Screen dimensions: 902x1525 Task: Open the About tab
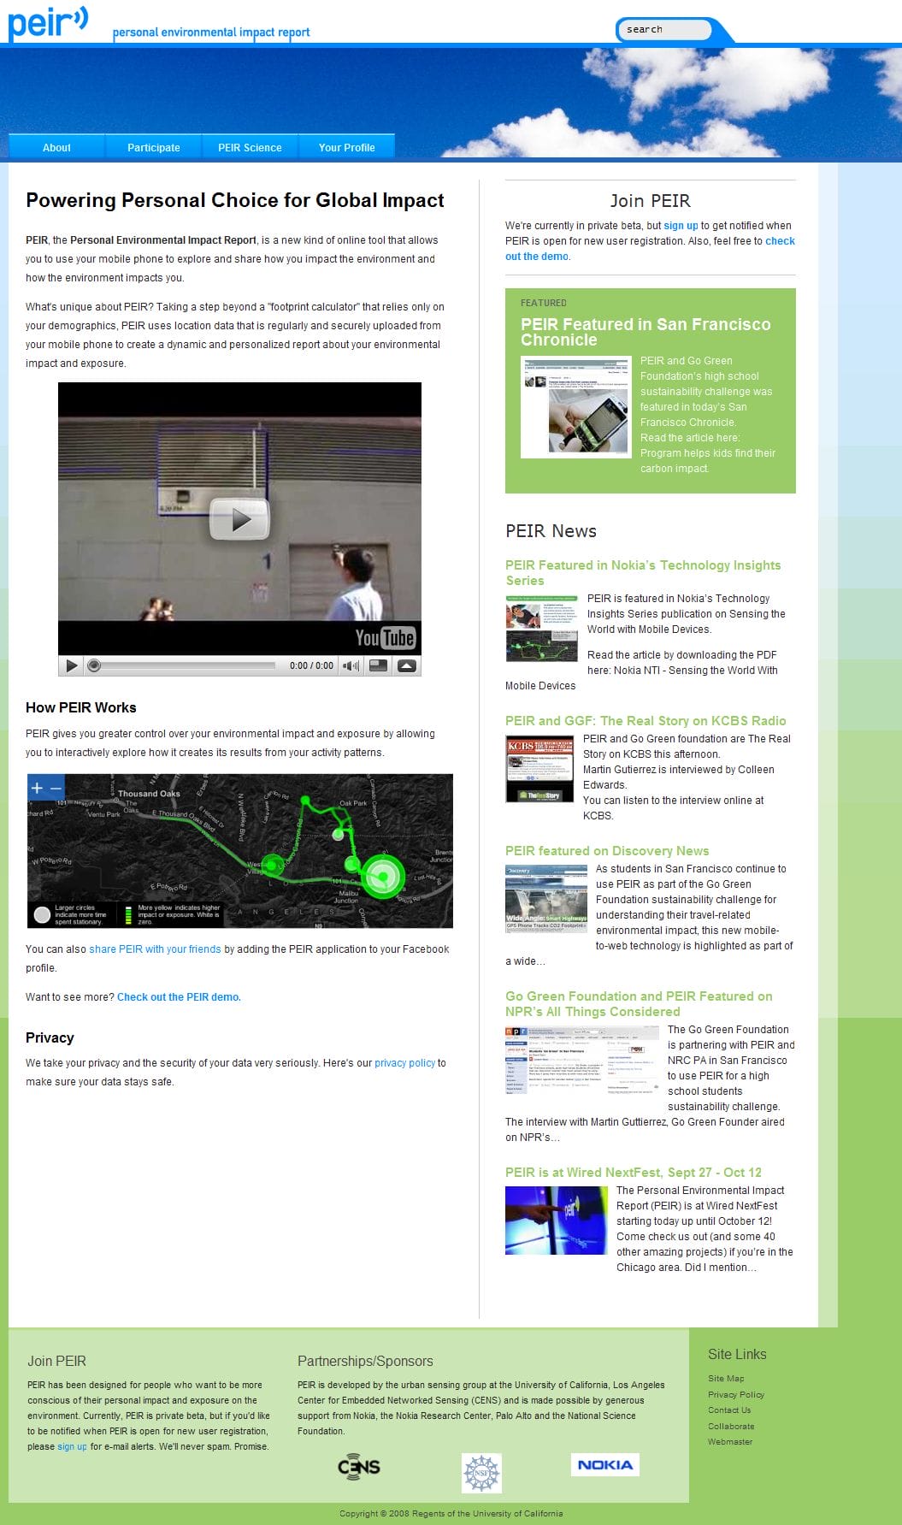pyautogui.click(x=56, y=147)
